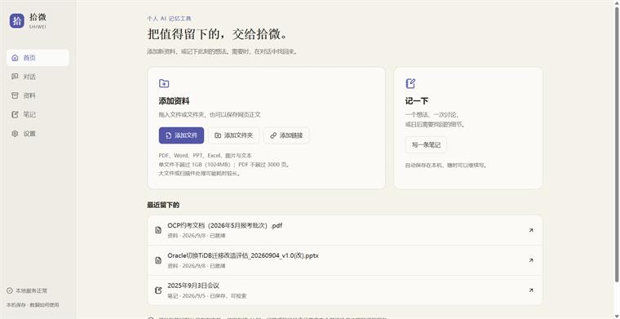The image size is (620, 319).
Task: Click the vertical page scrollbar
Action: pyautogui.click(x=617, y=144)
